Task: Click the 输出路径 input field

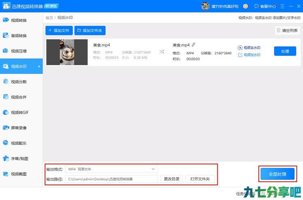Action: [112, 179]
